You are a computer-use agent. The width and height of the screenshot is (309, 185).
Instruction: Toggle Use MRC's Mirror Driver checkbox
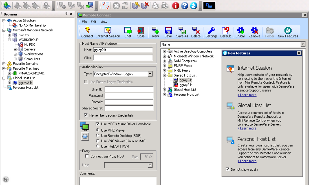pyautogui.click(x=98, y=124)
